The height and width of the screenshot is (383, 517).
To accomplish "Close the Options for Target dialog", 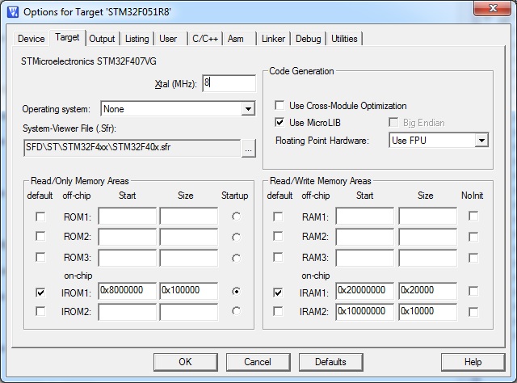I will point(492,8).
